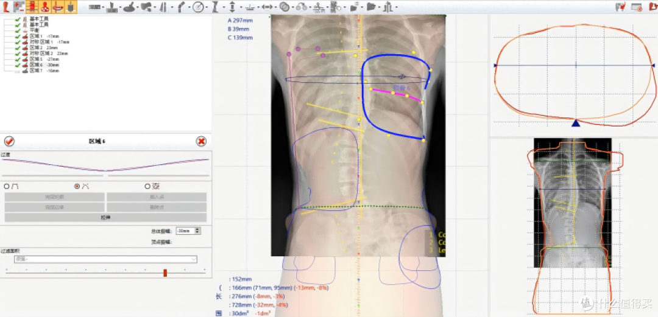The image size is (658, 317).
Task: Select the plateau profile shape radio button
Action: point(6,186)
